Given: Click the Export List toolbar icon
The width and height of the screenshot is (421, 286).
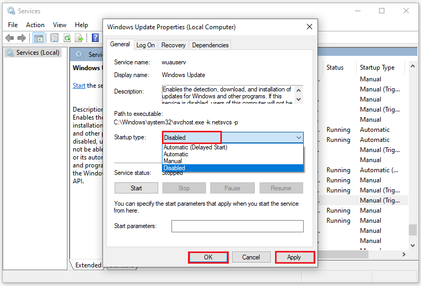Looking at the screenshot, I should coord(79,38).
